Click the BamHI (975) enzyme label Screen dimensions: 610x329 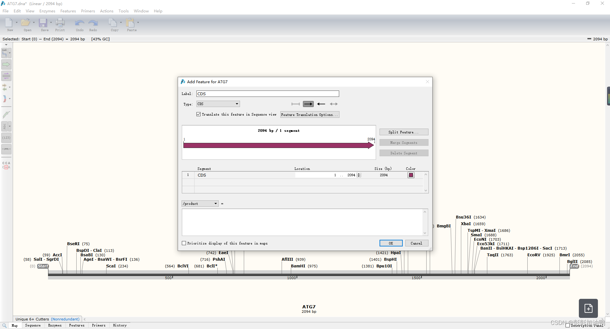[x=304, y=266]
